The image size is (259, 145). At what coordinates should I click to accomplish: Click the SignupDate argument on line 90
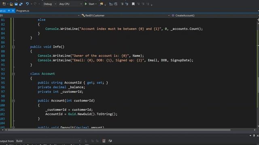tap(180, 60)
